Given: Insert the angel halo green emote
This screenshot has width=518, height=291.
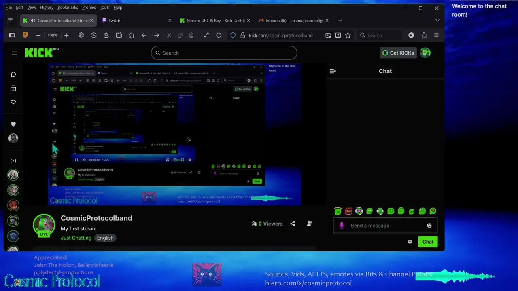Looking at the screenshot, I should pyautogui.click(x=338, y=211).
